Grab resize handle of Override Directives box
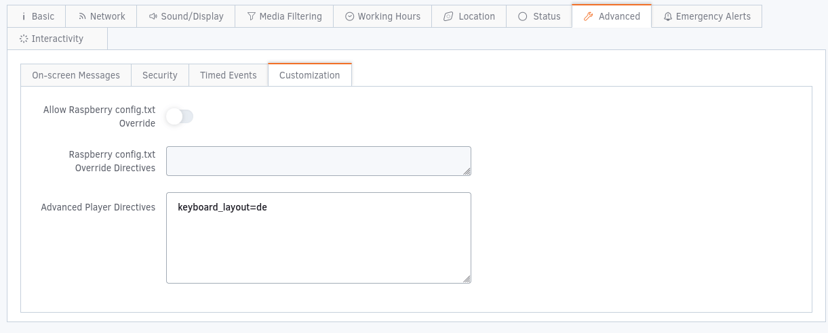The height and width of the screenshot is (333, 828). pos(467,172)
